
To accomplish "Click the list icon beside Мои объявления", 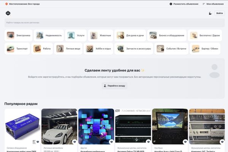I will coord(204,4).
